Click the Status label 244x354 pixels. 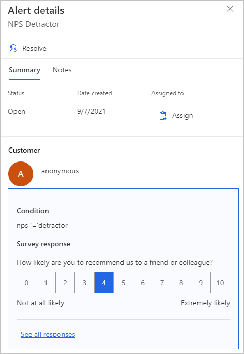click(x=16, y=93)
